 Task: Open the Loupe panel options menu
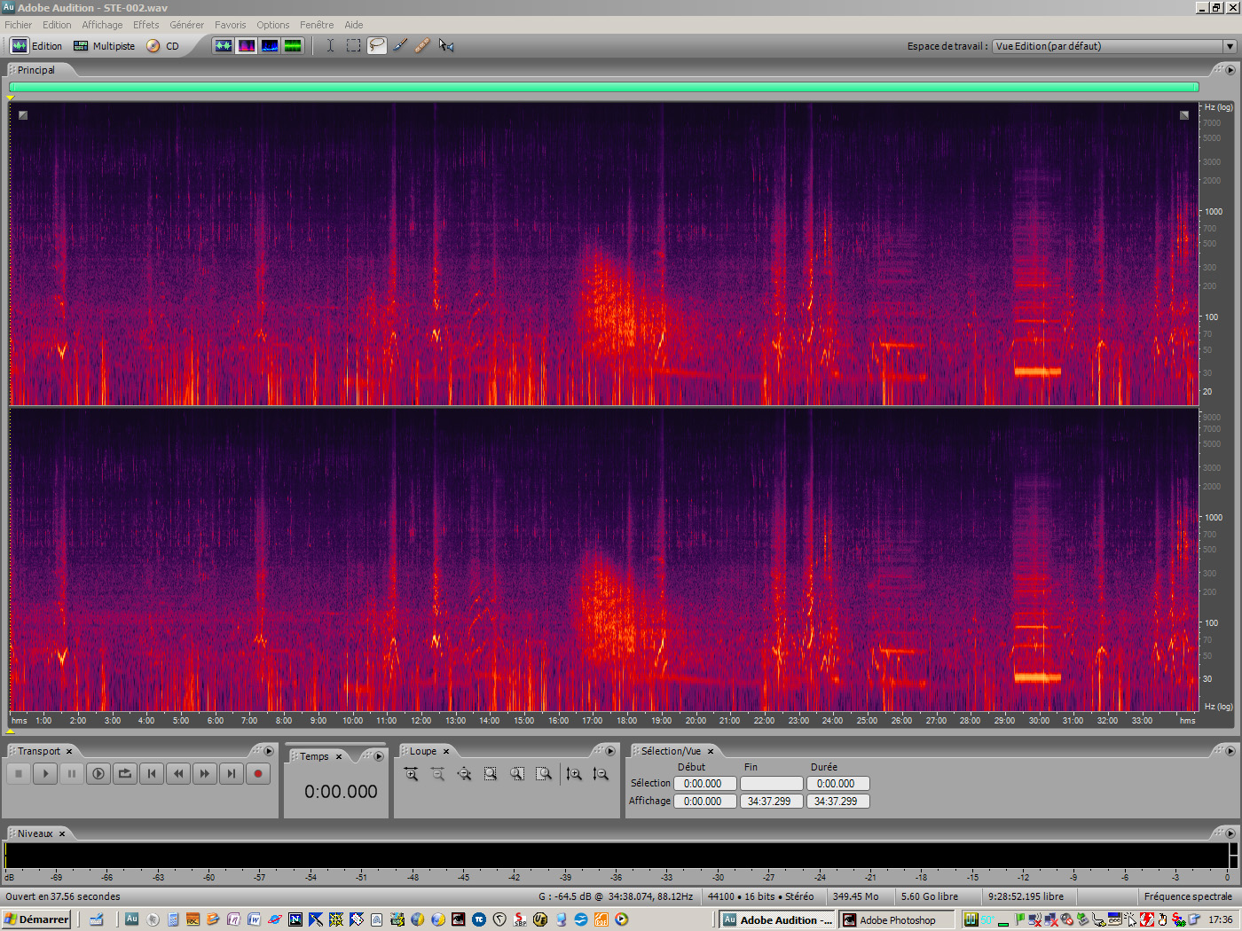[x=610, y=750]
